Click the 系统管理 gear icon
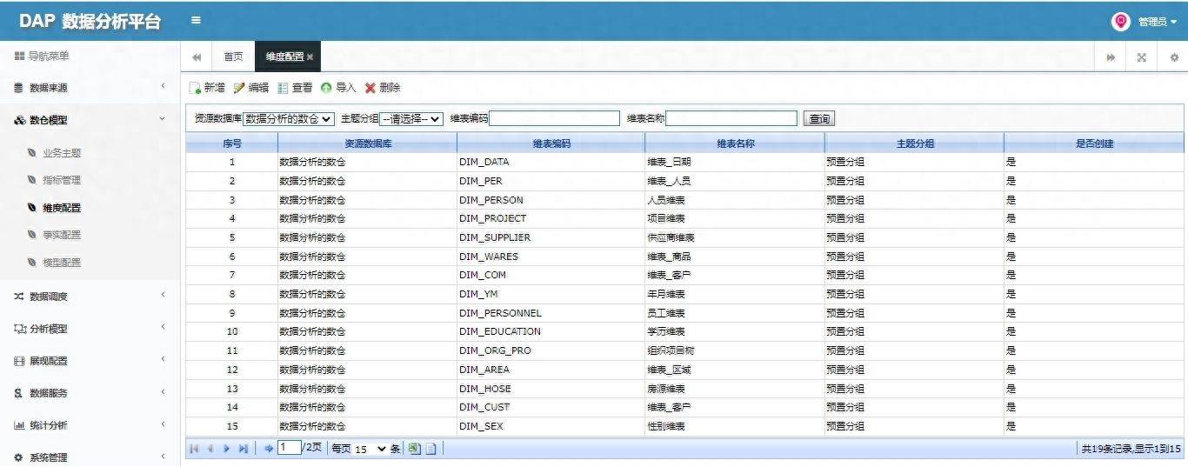 [19, 457]
